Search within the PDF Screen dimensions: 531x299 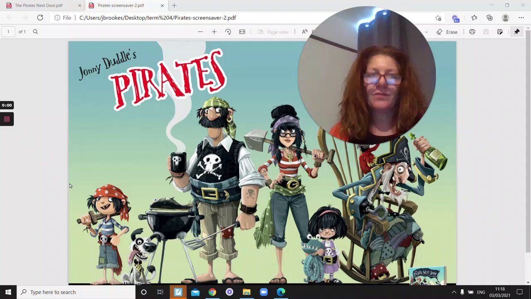[35, 32]
